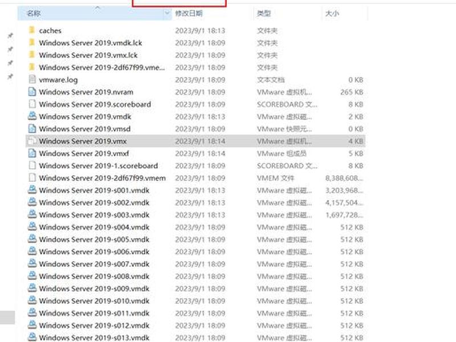Select file name Windows Server 2019-s003.vmdk

(x=94, y=215)
